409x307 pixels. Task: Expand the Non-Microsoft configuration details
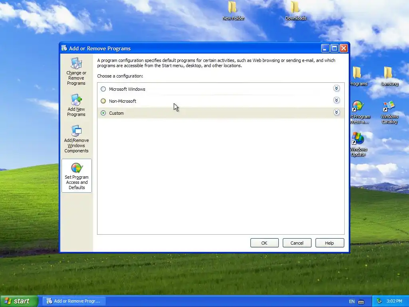pyautogui.click(x=336, y=100)
